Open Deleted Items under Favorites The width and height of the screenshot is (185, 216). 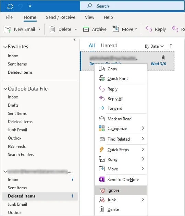pos(20,72)
